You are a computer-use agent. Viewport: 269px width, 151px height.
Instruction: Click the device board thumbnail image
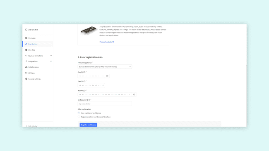[89, 31]
